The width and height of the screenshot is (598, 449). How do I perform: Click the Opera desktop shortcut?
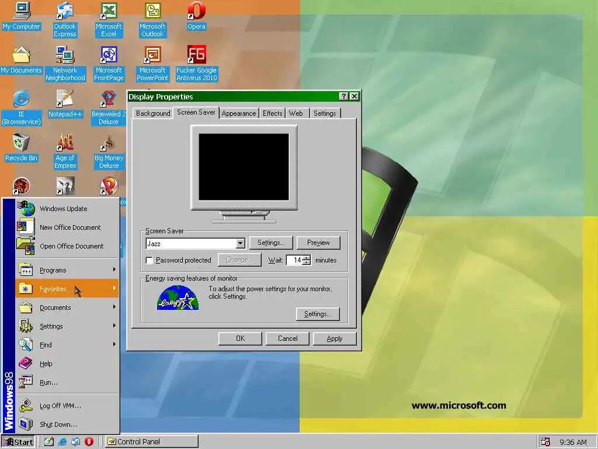pos(196,15)
